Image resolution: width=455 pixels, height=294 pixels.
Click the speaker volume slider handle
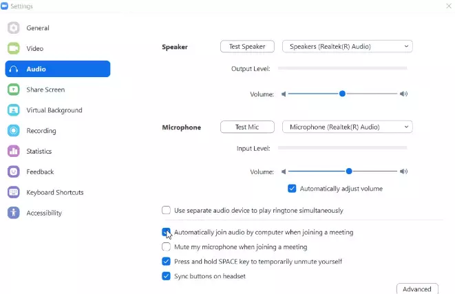[342, 94]
